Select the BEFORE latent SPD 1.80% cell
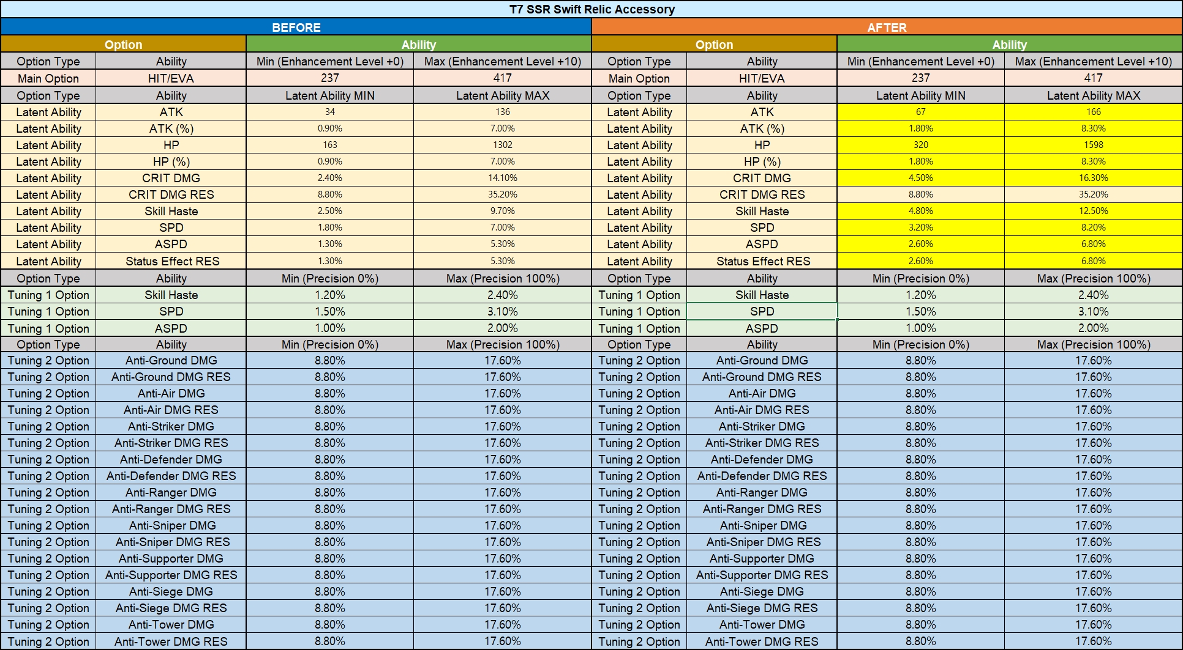This screenshot has width=1183, height=650. (330, 227)
